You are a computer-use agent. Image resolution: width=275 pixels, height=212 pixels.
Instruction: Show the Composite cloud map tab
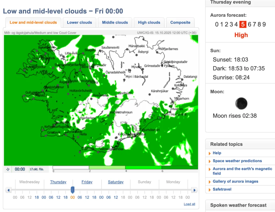click(x=180, y=23)
